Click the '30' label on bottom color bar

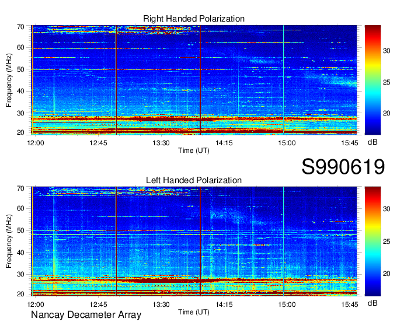tap(386, 209)
